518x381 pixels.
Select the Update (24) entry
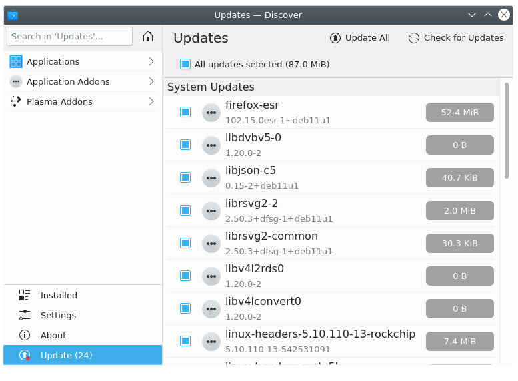83,355
